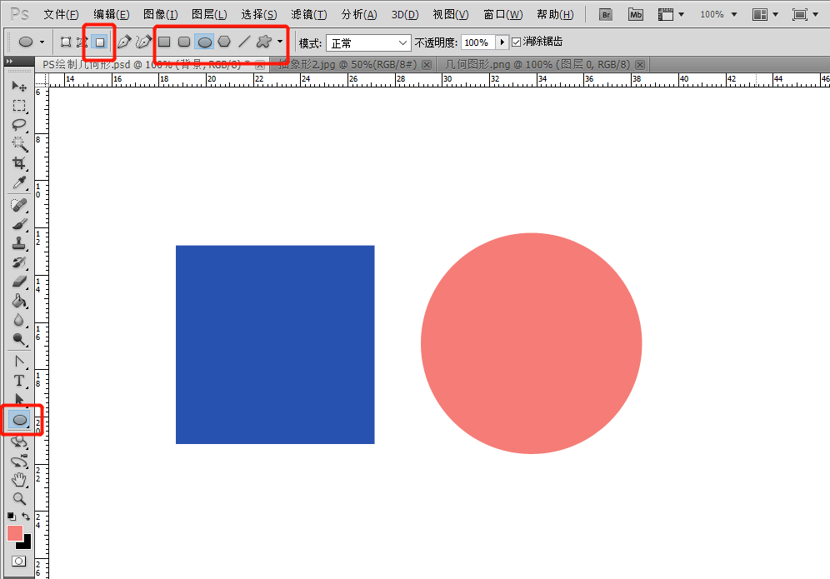Launch Adobe Bridge with Br icon

point(606,14)
